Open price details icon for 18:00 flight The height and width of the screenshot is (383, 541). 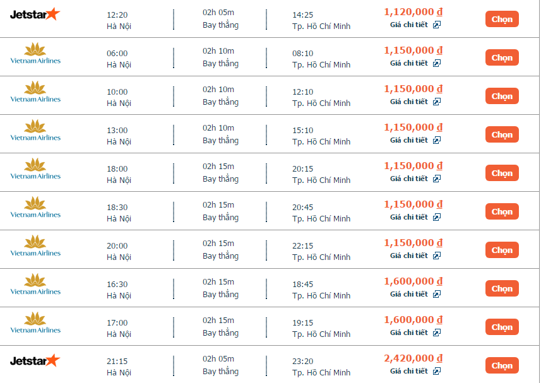click(x=437, y=179)
